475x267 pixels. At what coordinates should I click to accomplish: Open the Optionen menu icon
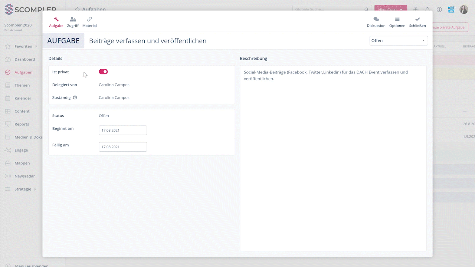[x=397, y=19]
